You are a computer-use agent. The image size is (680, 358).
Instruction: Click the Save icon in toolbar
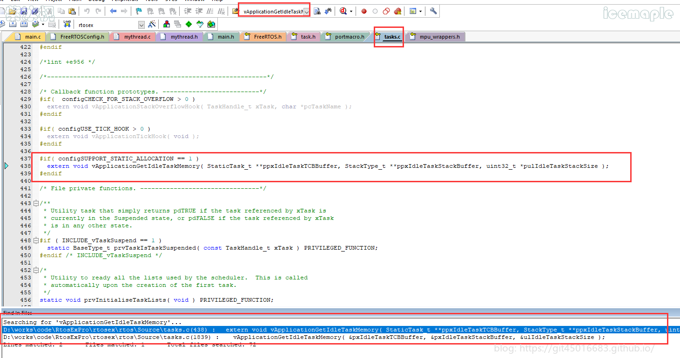coord(24,11)
